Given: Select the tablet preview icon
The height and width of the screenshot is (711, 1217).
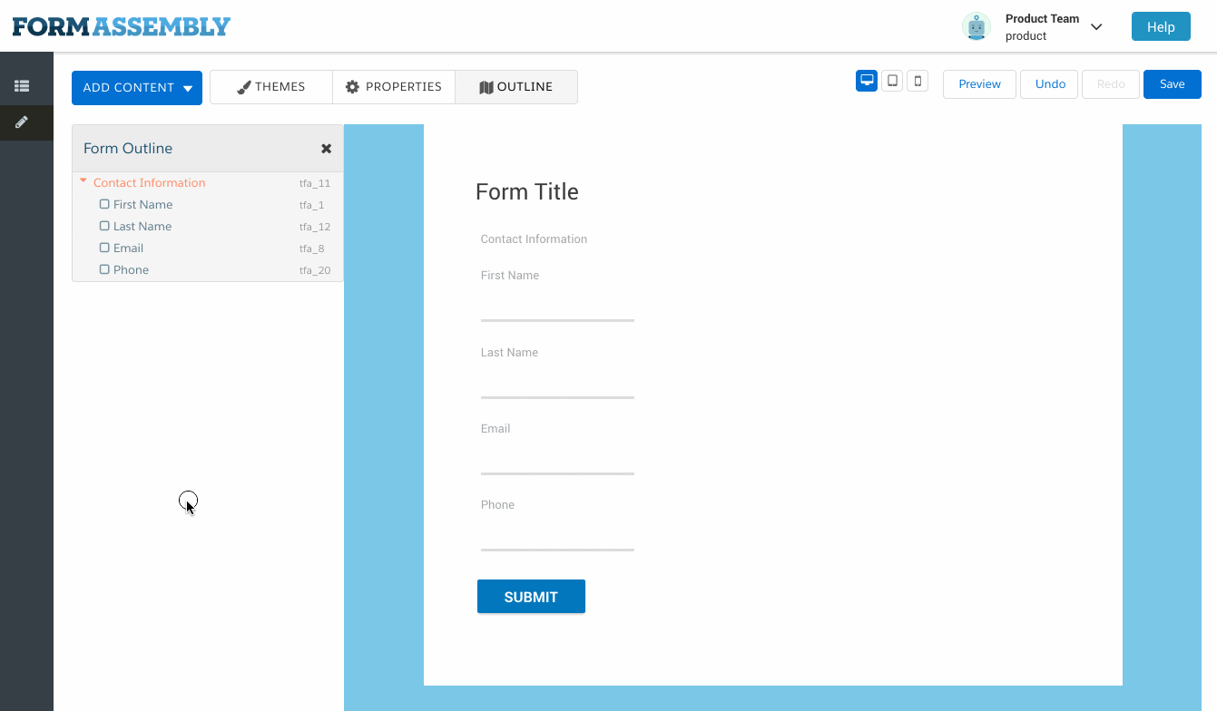Looking at the screenshot, I should pos(891,80).
